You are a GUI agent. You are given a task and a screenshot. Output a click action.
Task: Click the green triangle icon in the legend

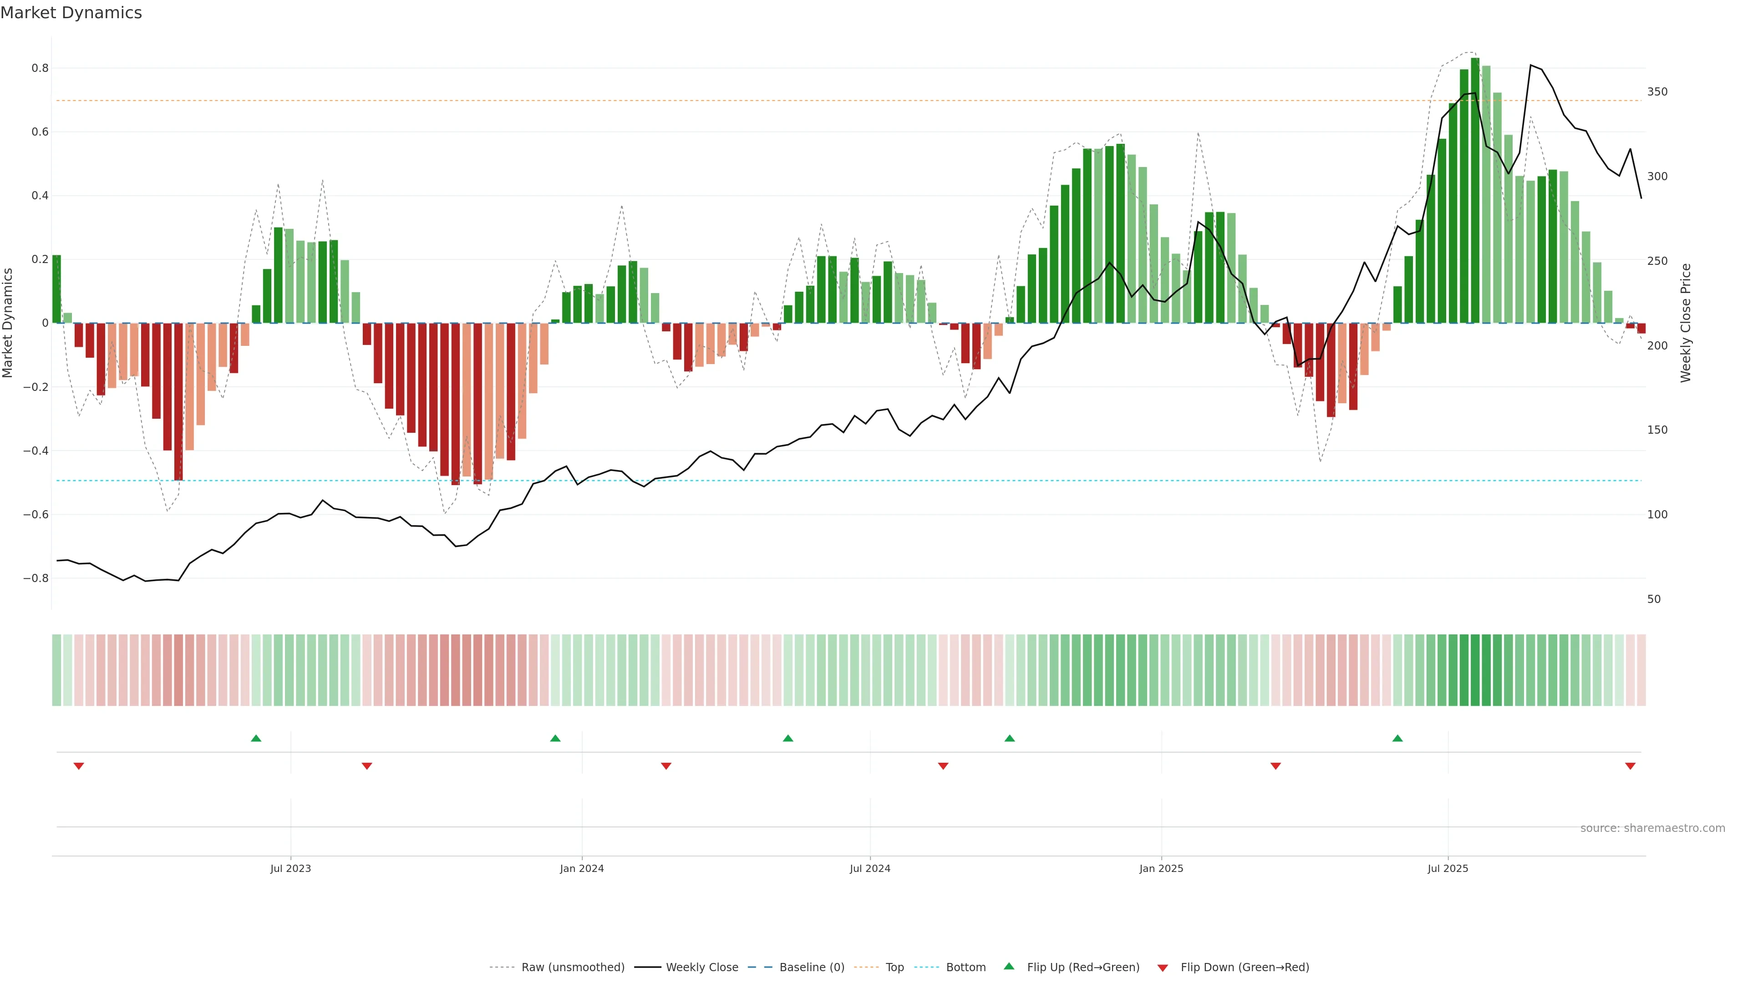1009,966
